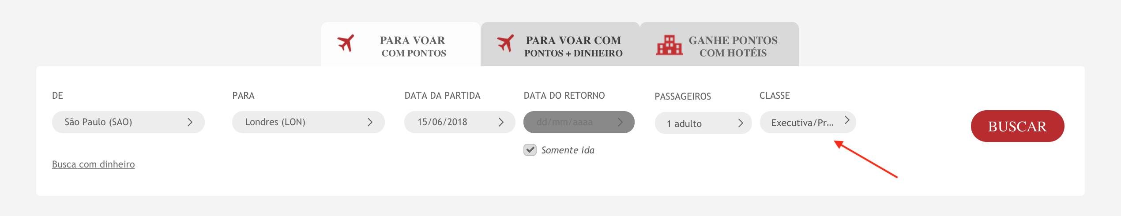This screenshot has width=1121, height=216.
Task: Open the Classe dropdown showing Executiva/Pr...
Action: coord(808,122)
